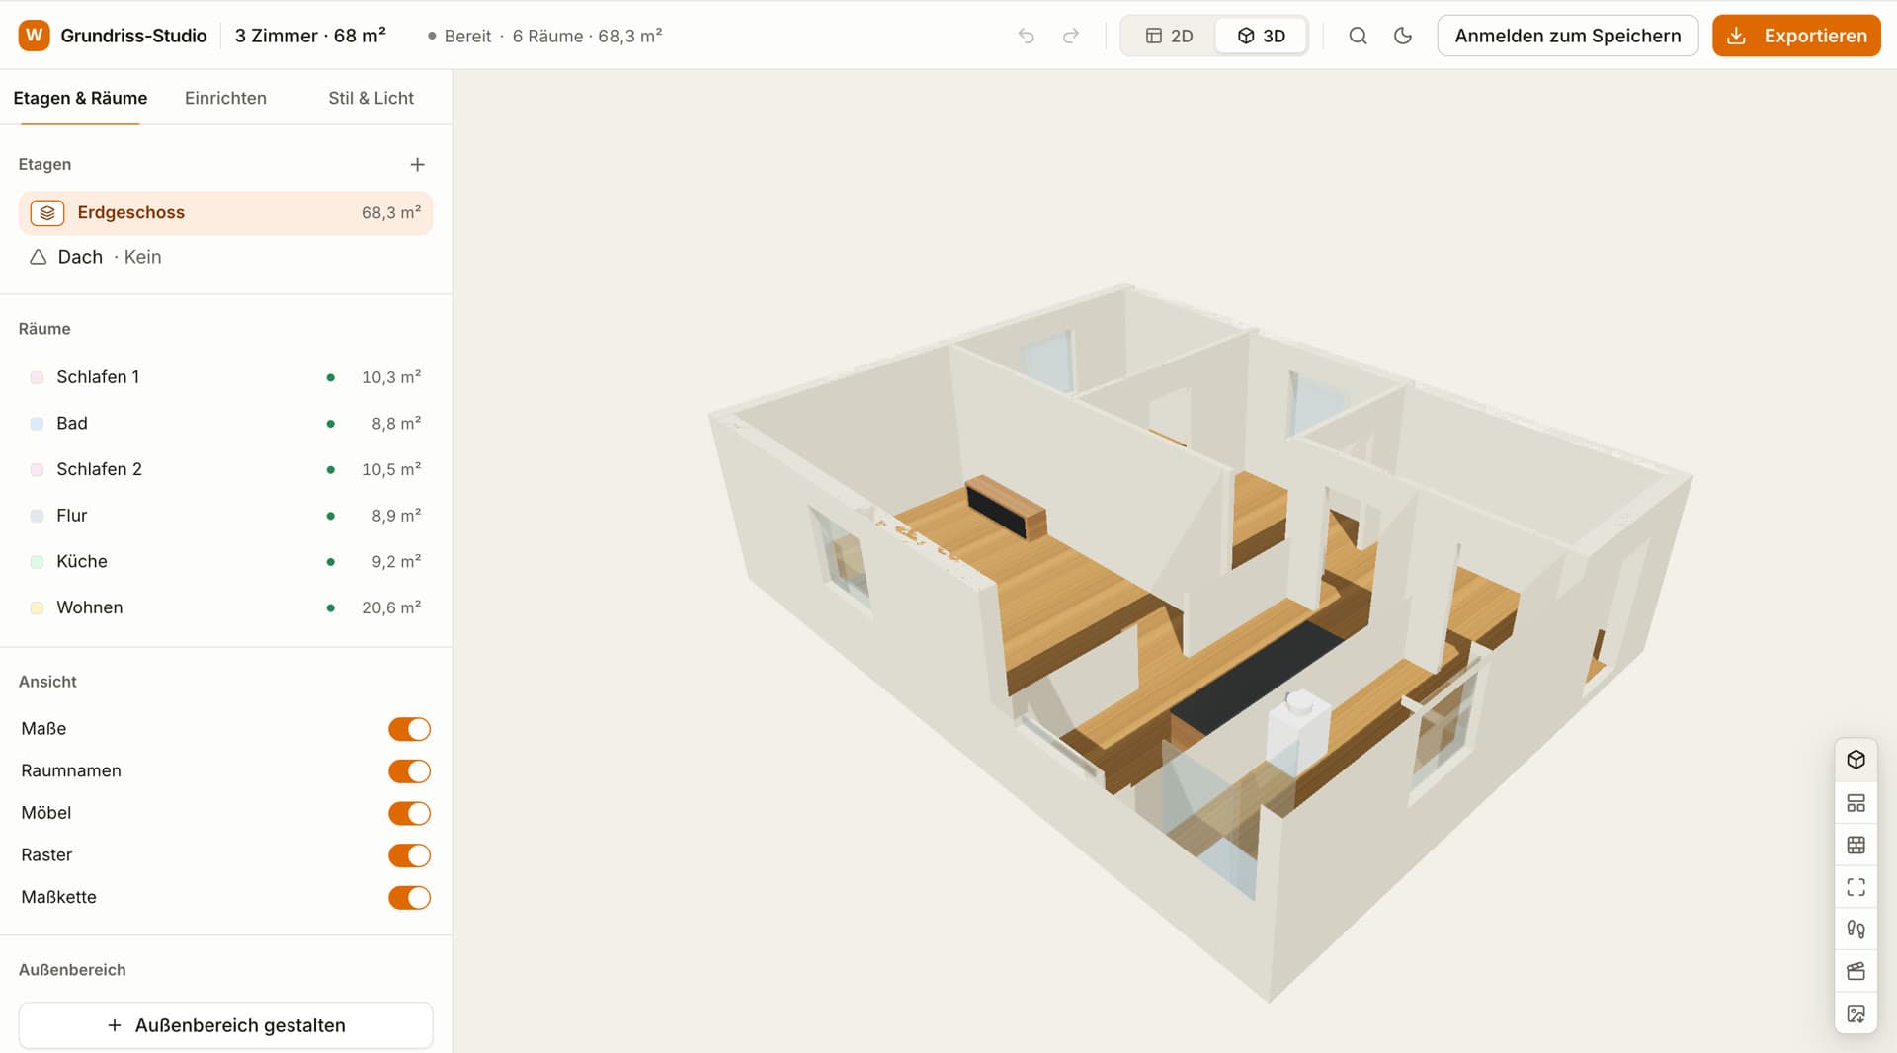Click Anmelden zum Speichern button

(x=1567, y=36)
